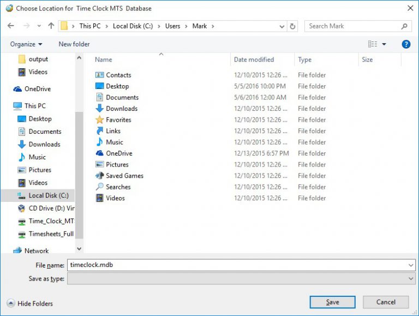Screen dimensions: 419x316
Task: Click the output folder icon in sidebar
Action: pos(22,59)
